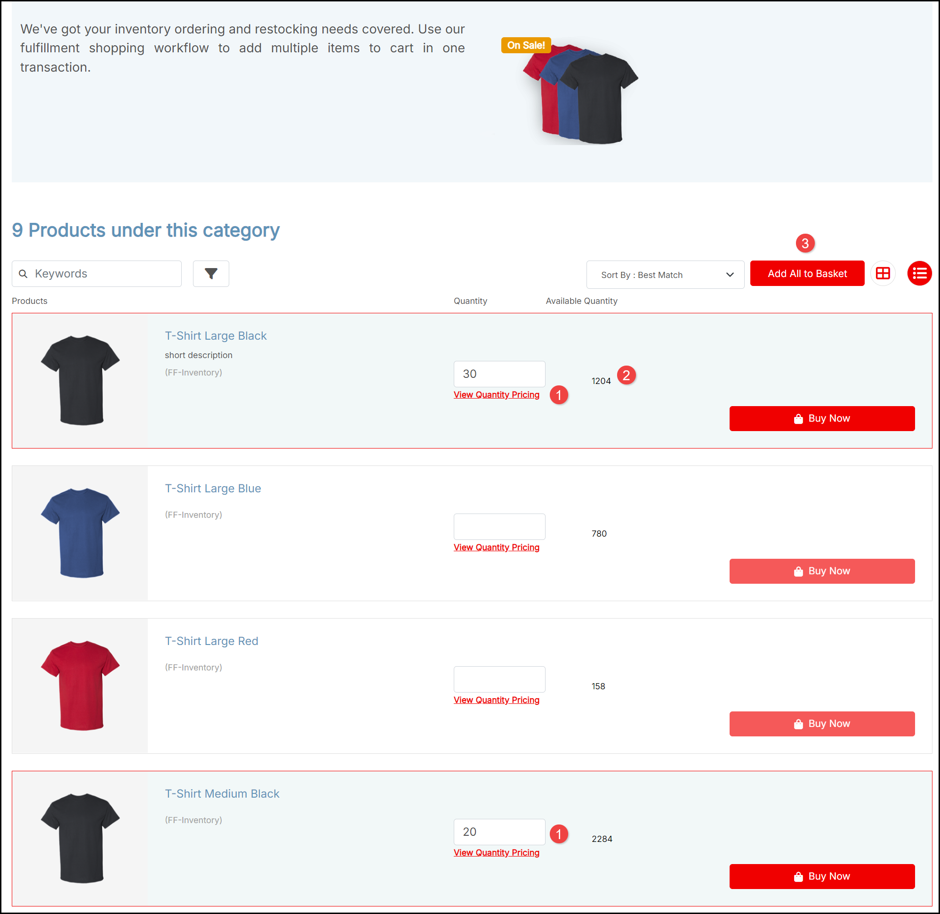
Task: Click quantity field for T-Shirt Large Blue
Action: coord(499,527)
